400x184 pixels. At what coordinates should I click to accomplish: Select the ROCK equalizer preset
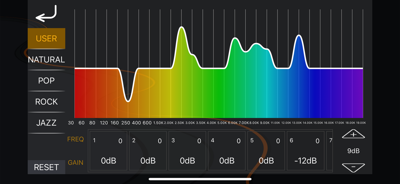click(x=46, y=102)
